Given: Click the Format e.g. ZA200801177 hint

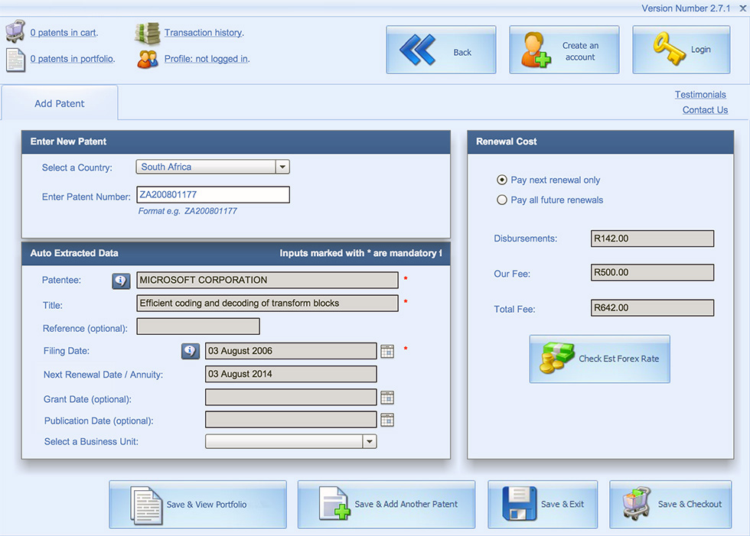Looking at the screenshot, I should click(187, 211).
